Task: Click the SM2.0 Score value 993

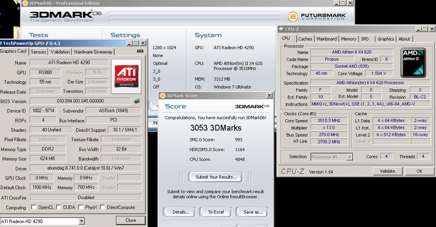Action: coord(238,140)
